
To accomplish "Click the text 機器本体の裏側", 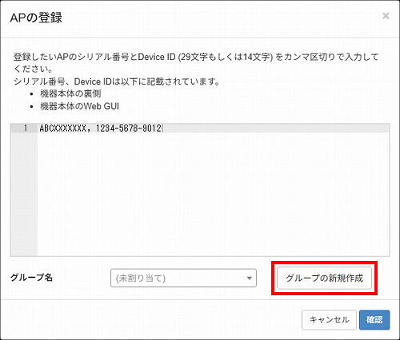I will (x=70, y=93).
